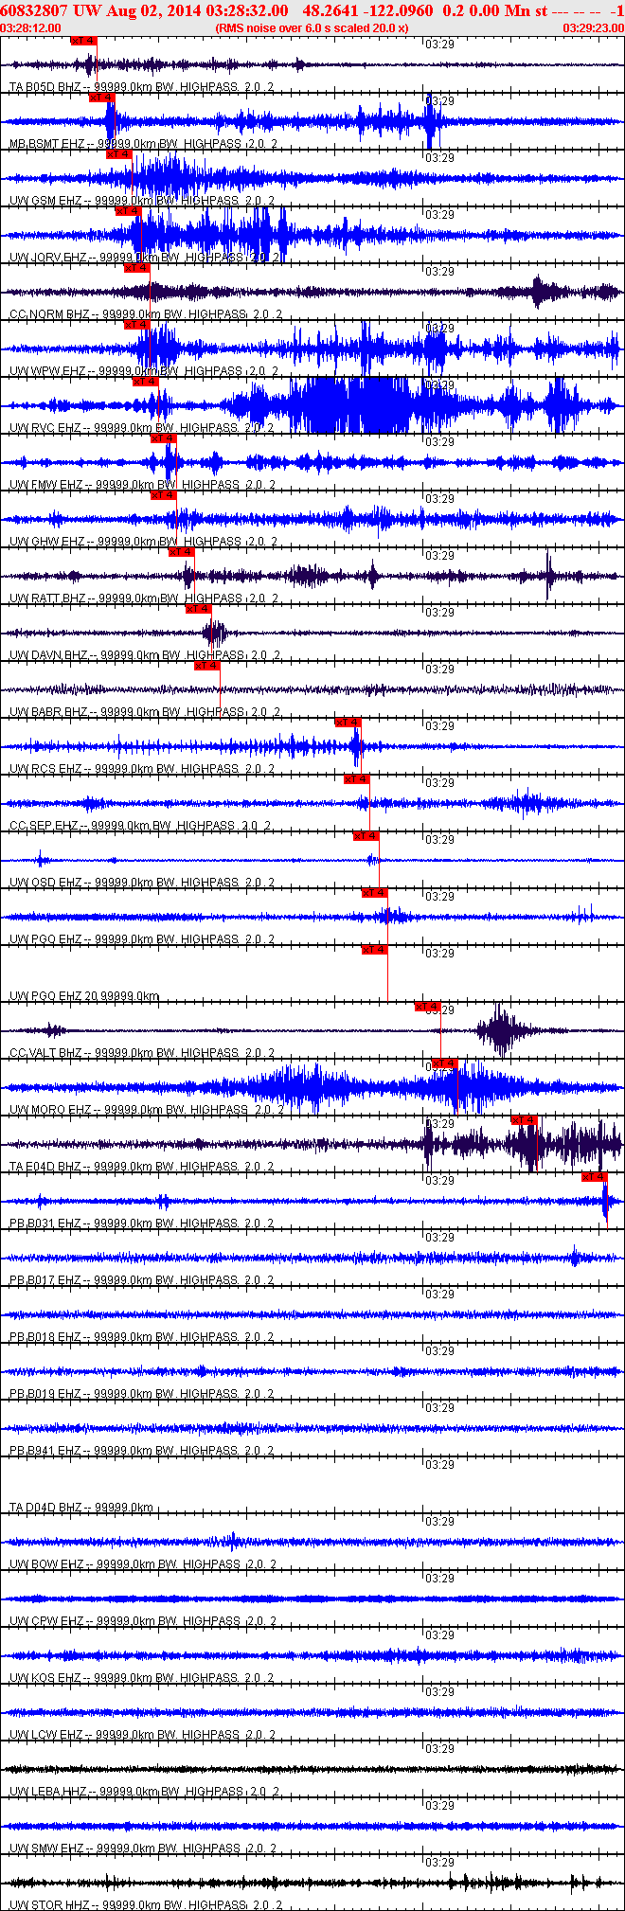This screenshot has height=1911, width=625.
Task: Click the 'UW RCS EHZ' label
Action: [45, 769]
